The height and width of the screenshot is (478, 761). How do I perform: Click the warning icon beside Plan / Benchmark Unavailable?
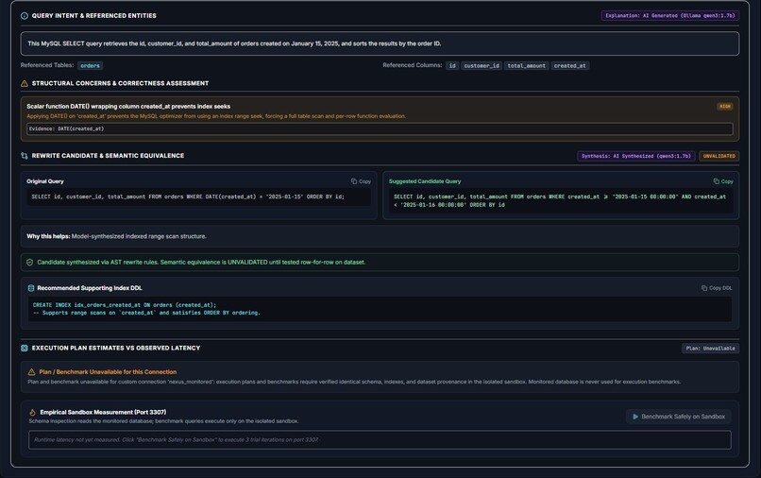click(31, 372)
